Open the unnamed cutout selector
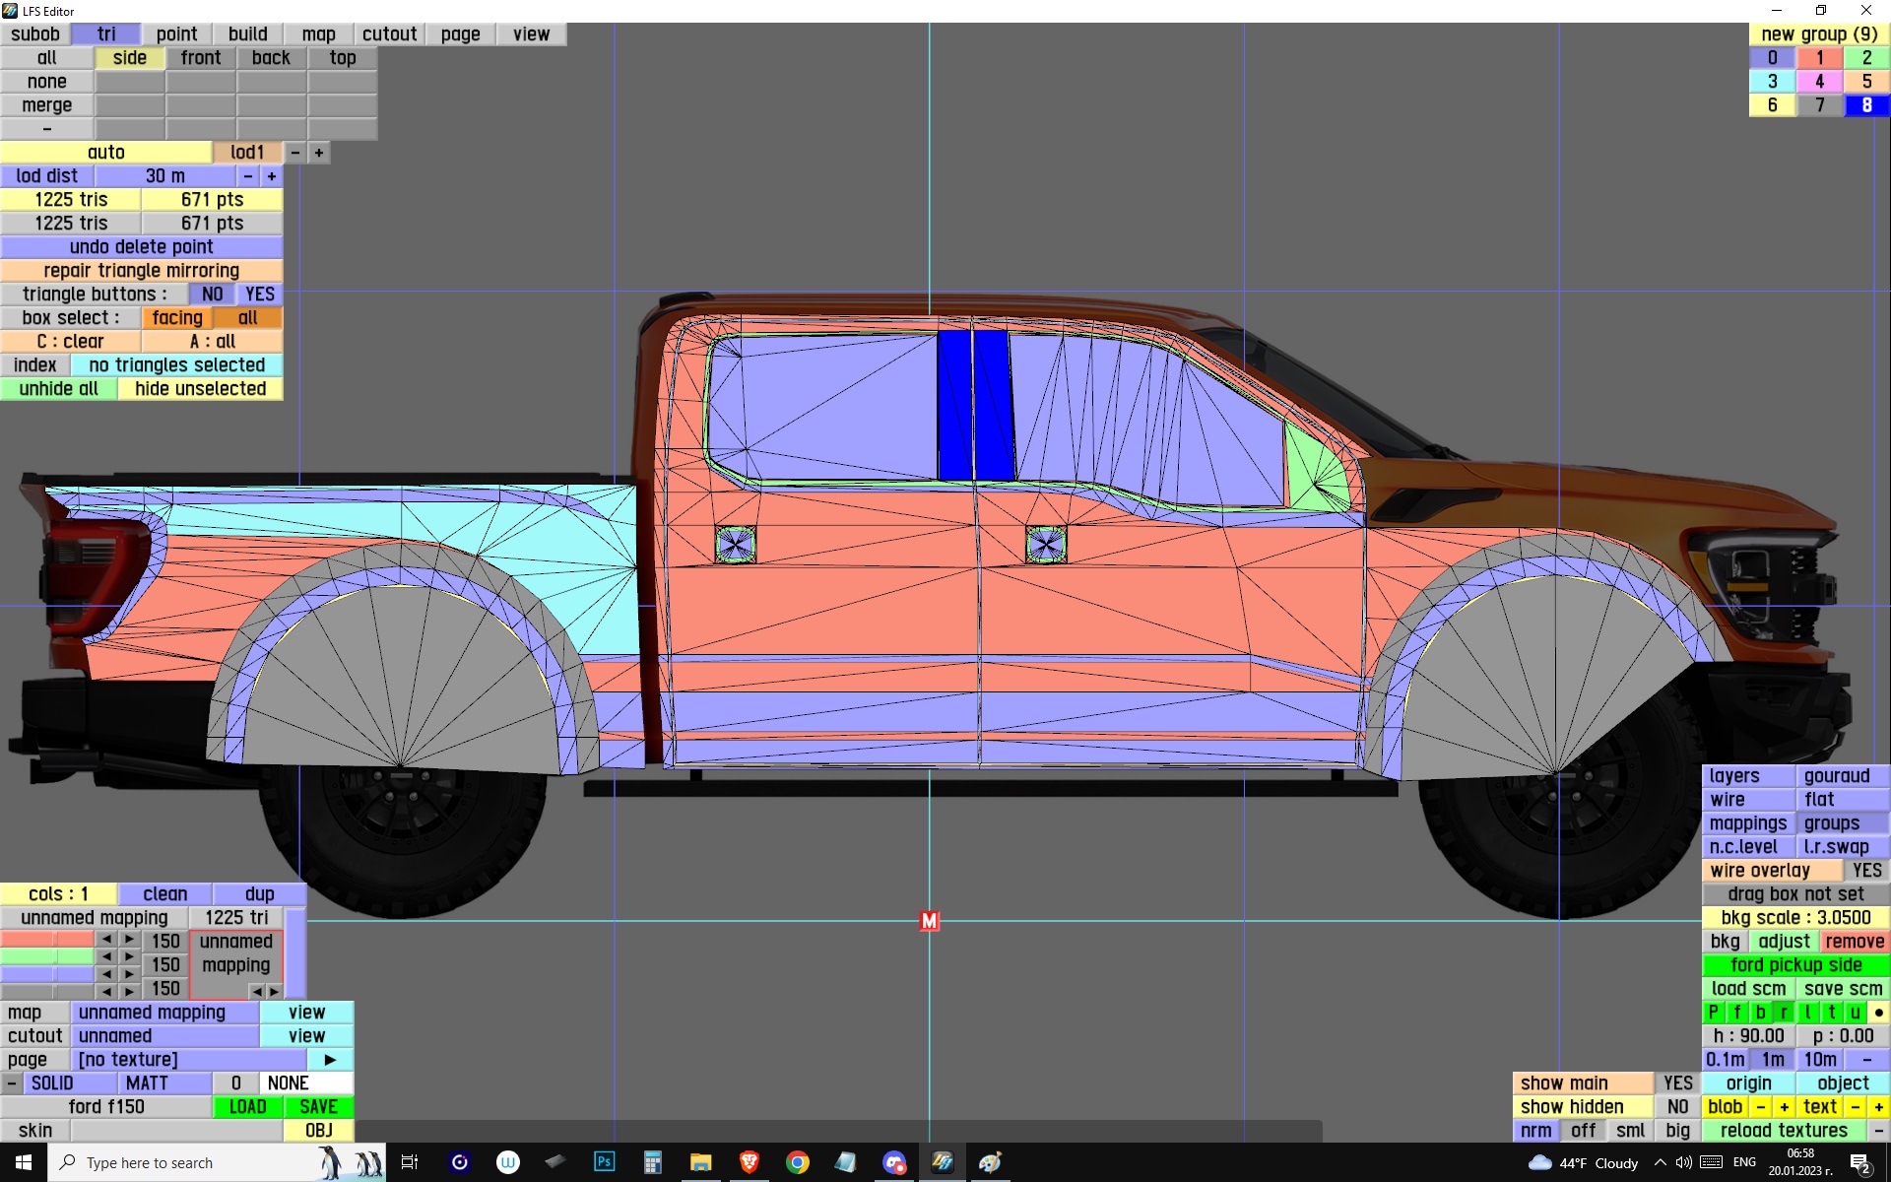The height and width of the screenshot is (1182, 1891). (164, 1036)
